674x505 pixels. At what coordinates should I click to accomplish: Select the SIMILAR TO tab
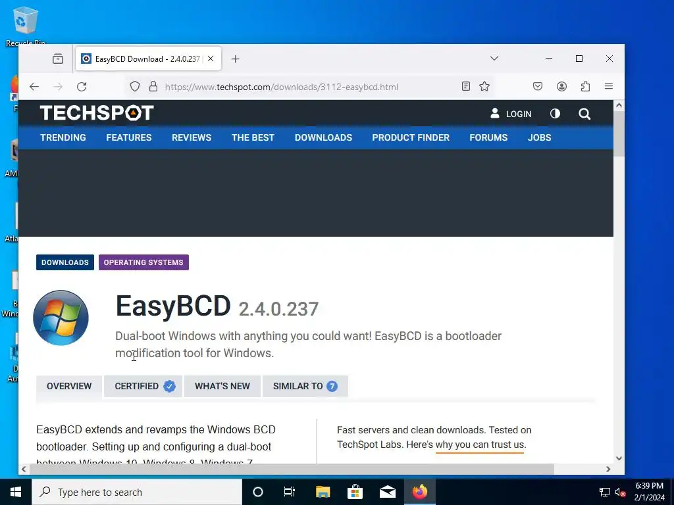[x=305, y=386]
